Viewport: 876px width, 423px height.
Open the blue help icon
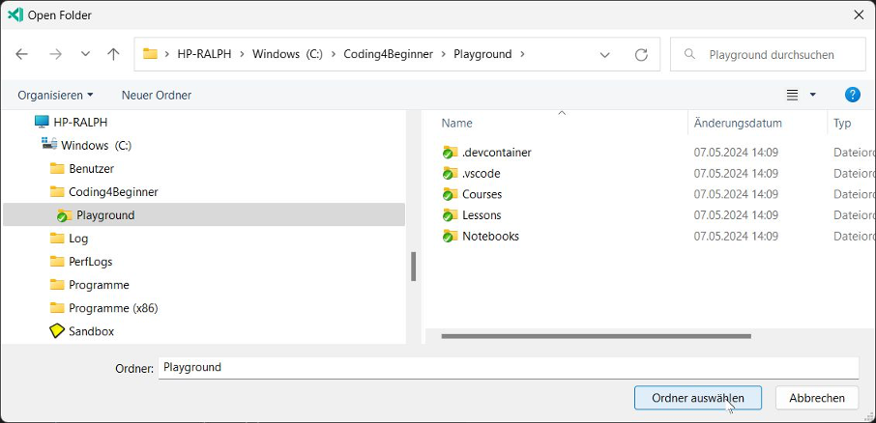point(852,95)
